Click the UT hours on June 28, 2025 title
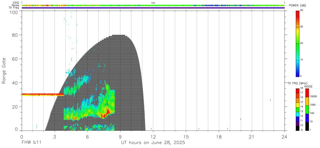Image resolution: width=320 pixels, height=148 pixels. [x=153, y=143]
